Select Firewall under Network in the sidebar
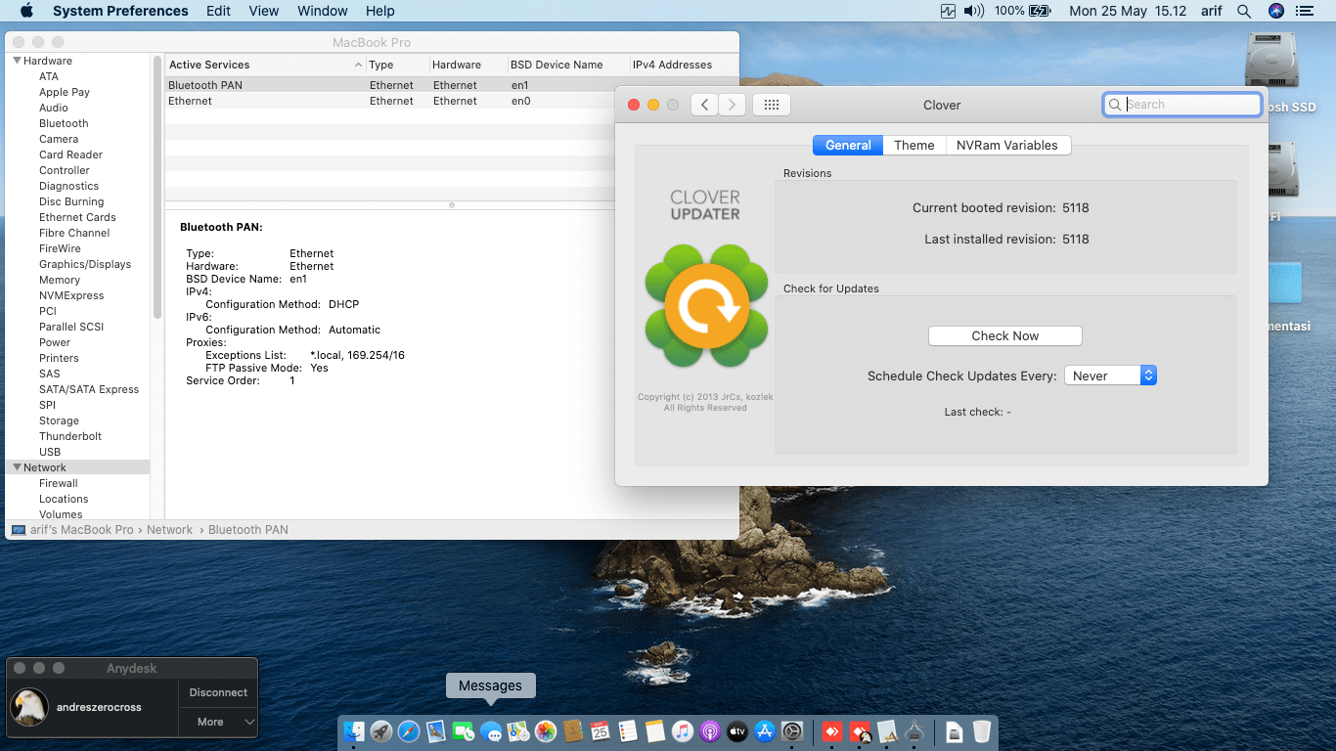 pos(59,483)
